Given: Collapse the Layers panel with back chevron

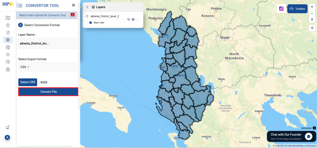Looking at the screenshot, I should (x=87, y=7).
